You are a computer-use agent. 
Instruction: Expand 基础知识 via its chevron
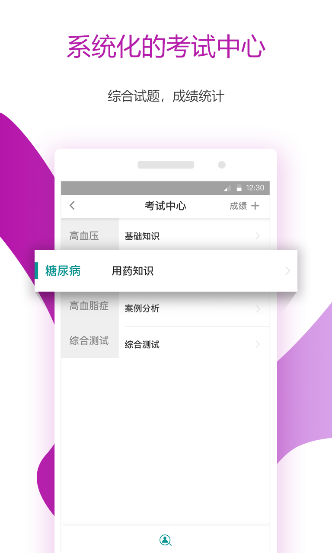pos(258,236)
